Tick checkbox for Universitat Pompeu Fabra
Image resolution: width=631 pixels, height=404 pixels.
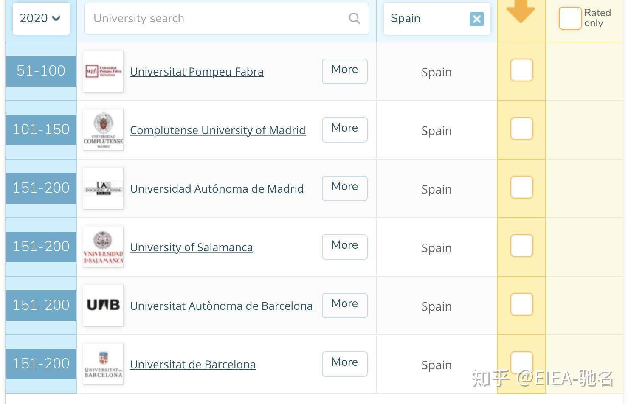click(x=521, y=70)
